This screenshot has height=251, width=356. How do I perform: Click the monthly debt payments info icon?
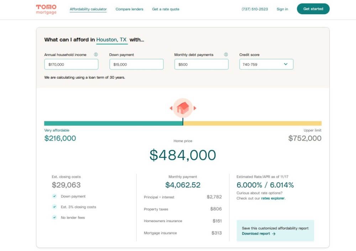click(x=226, y=54)
